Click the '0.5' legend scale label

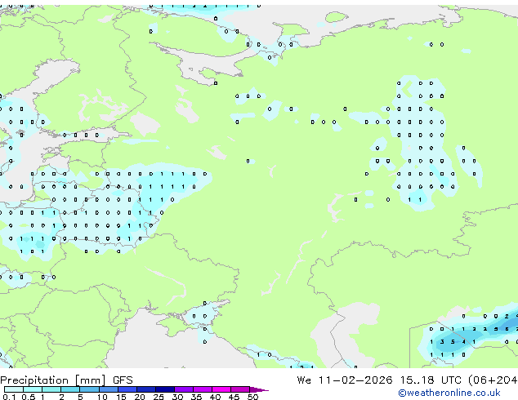click(29, 397)
